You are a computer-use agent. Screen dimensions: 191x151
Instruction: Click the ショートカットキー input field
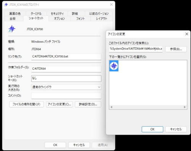[x=66, y=79]
